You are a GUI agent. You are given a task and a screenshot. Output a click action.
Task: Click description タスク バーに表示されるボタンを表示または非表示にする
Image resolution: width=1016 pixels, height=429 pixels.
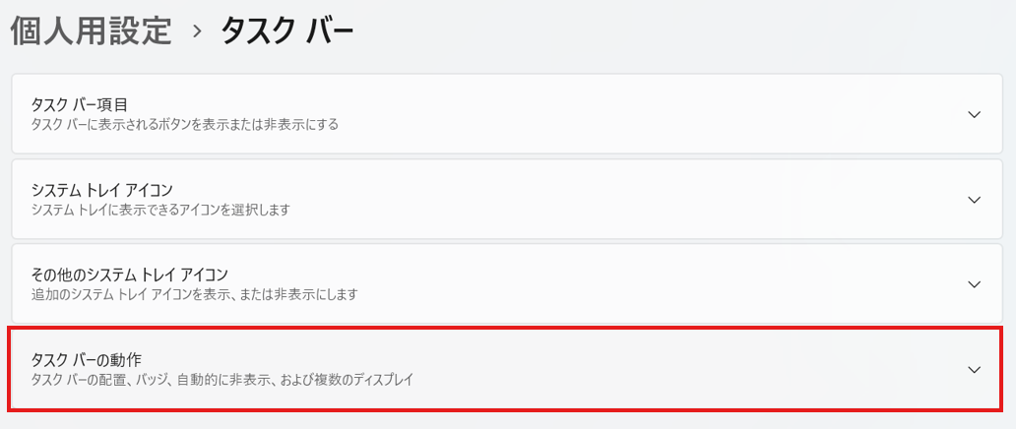pos(185,125)
